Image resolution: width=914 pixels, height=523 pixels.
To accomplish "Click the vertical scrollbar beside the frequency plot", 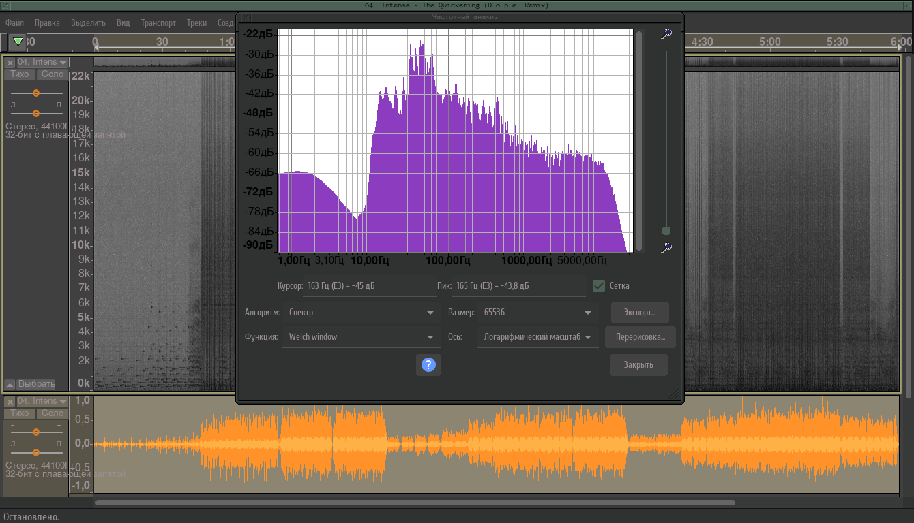I will [639, 140].
